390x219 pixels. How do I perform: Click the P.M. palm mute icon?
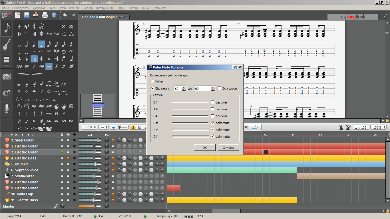(64, 84)
